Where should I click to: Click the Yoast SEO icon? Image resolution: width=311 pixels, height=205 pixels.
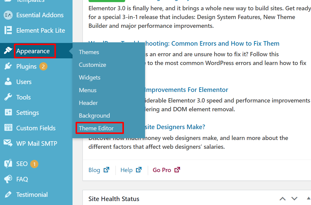8,164
